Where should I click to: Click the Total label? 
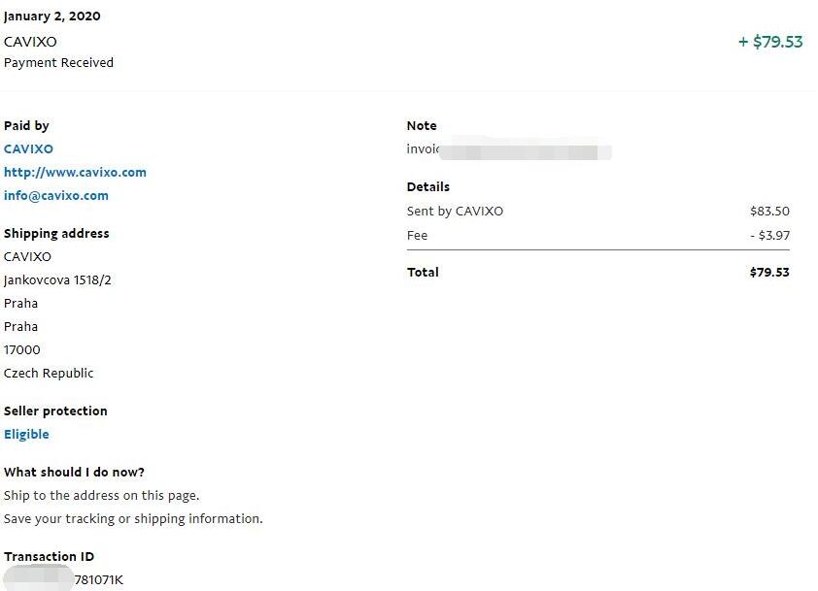423,273
